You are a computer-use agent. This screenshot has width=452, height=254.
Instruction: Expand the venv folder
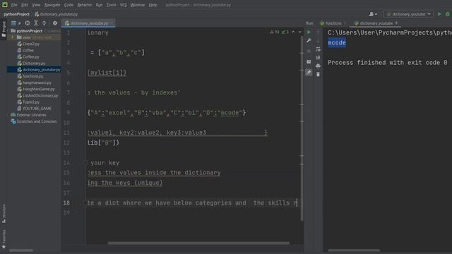[13, 37]
